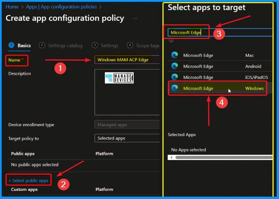Click the Description label
279x199 pixels.
tap(20, 74)
